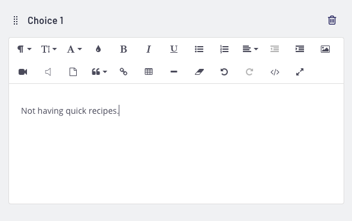Viewport: 352px width, 221px height.
Task: Click the outdent decrease-indent icon
Action: point(275,49)
